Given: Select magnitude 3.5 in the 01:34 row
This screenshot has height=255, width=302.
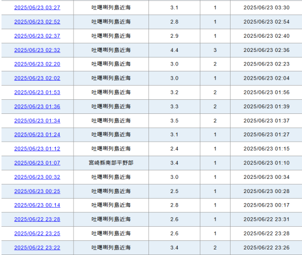Looking at the screenshot, I should (x=174, y=120).
